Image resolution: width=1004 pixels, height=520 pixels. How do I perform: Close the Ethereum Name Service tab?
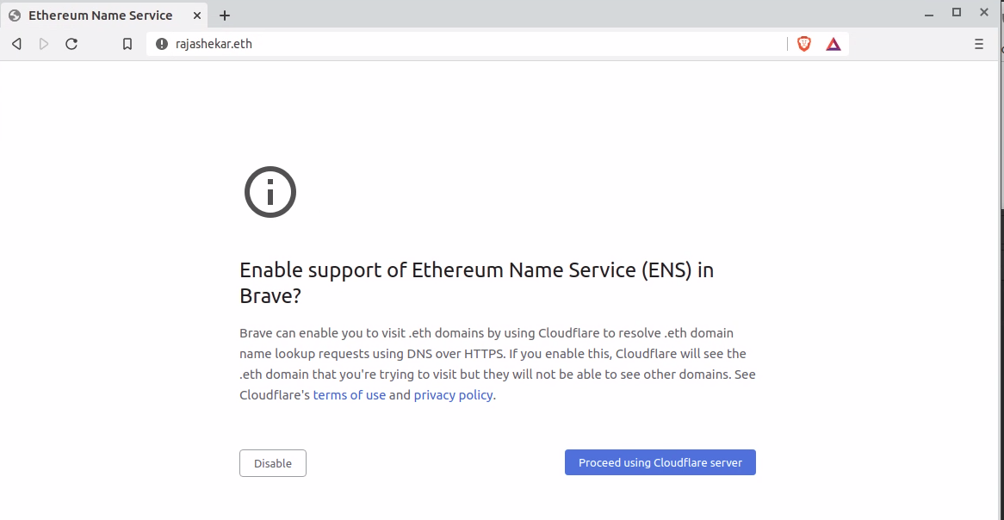coord(198,15)
